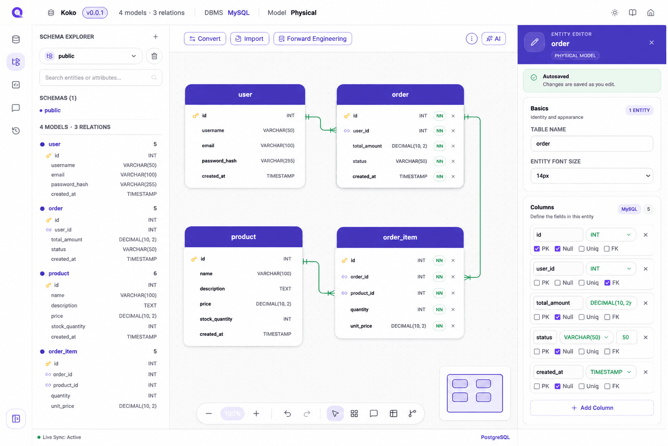Switch theme with the sun icon
The height and width of the screenshot is (446, 668).
pyautogui.click(x=615, y=13)
